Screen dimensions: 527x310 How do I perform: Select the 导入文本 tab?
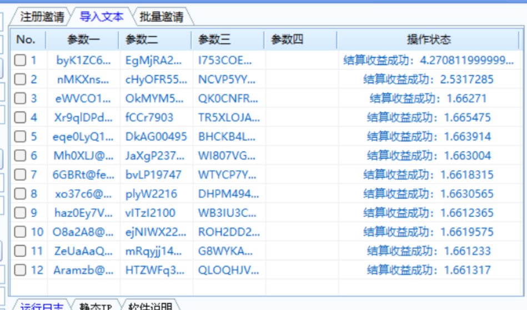click(x=102, y=17)
